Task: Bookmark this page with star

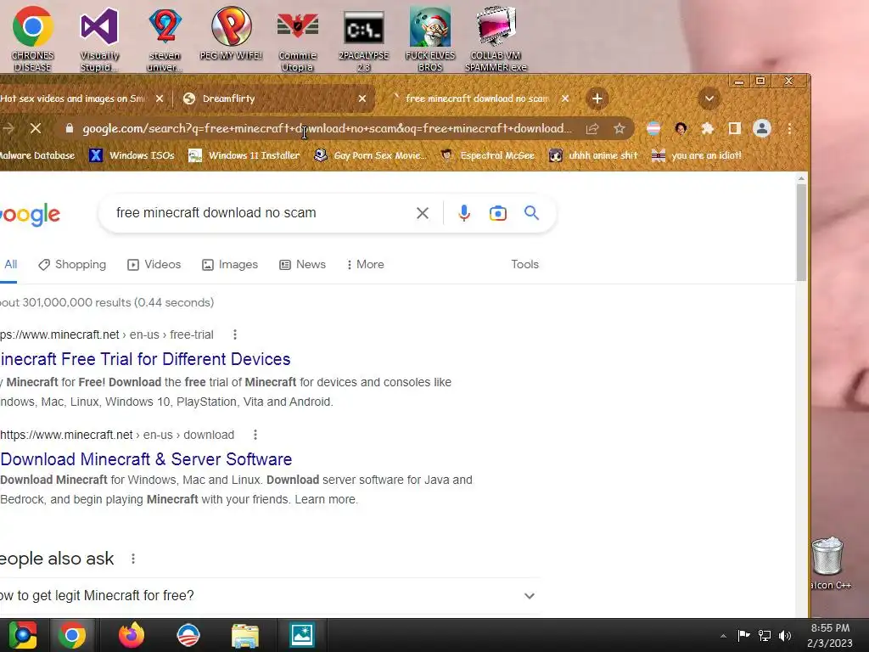Action: 619,129
